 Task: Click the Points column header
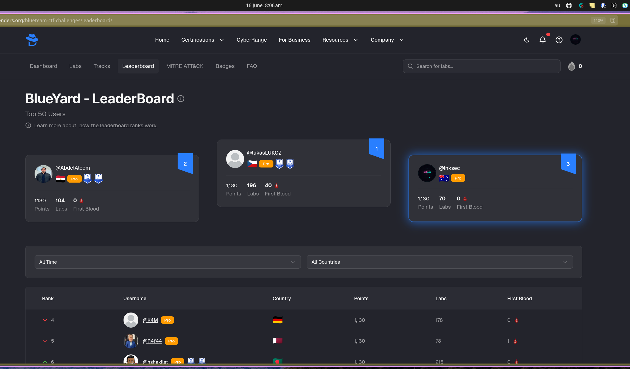[x=361, y=299]
